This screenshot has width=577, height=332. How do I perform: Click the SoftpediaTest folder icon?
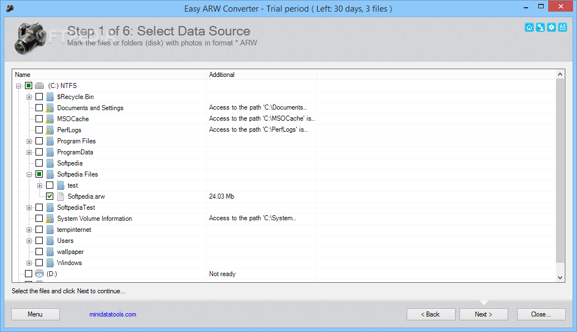point(50,207)
